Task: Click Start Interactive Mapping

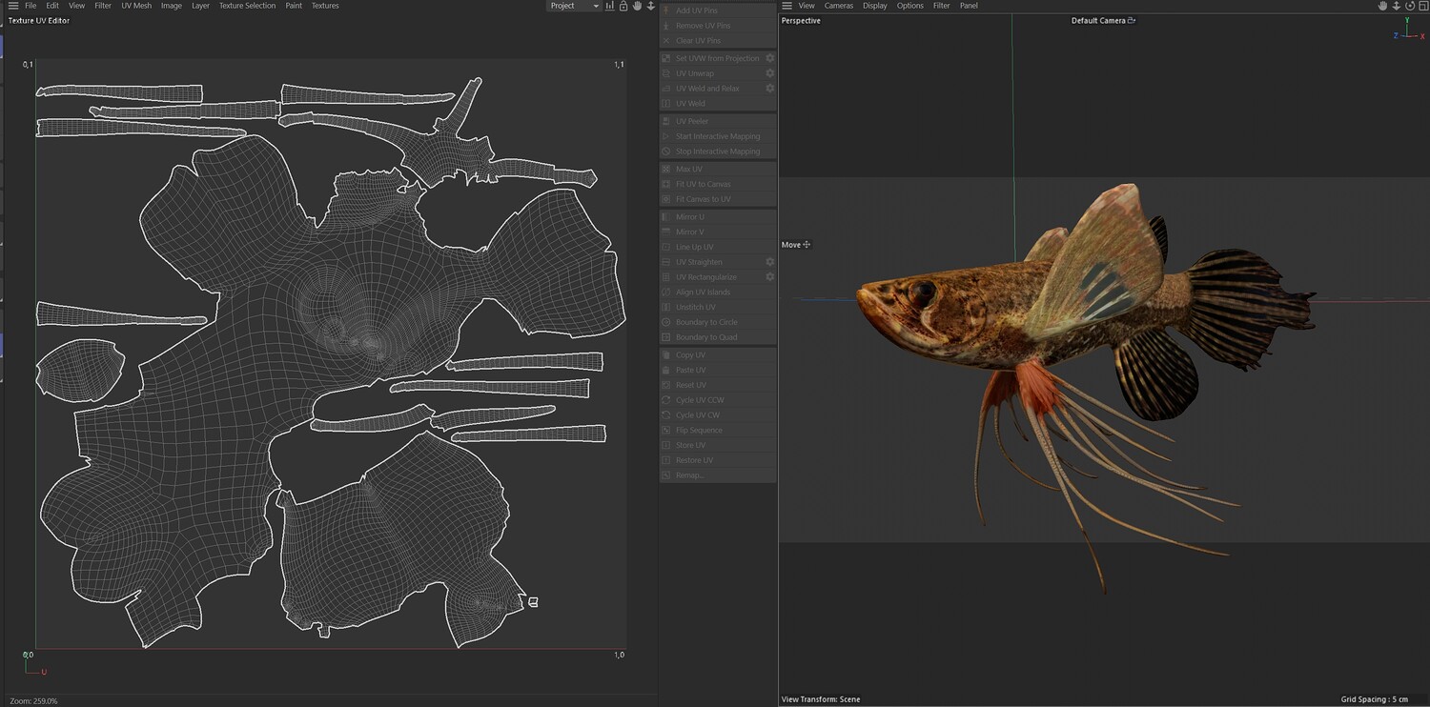Action: tap(718, 136)
